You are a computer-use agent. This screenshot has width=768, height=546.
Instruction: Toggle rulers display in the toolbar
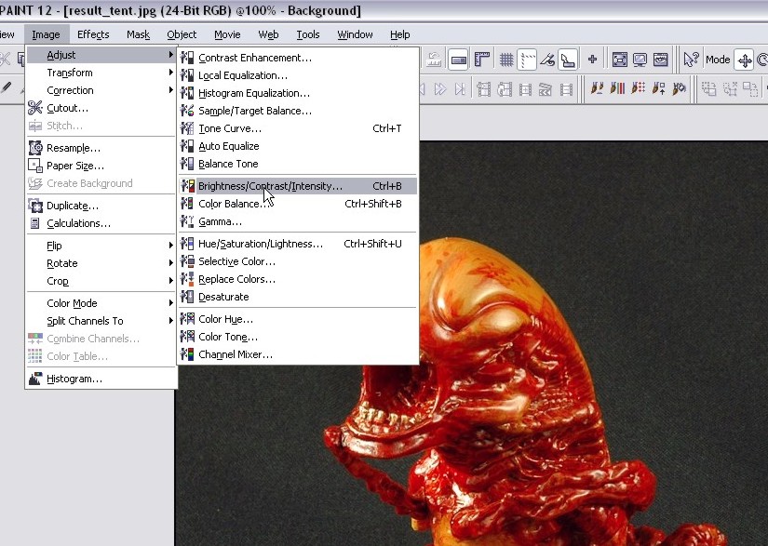point(482,60)
